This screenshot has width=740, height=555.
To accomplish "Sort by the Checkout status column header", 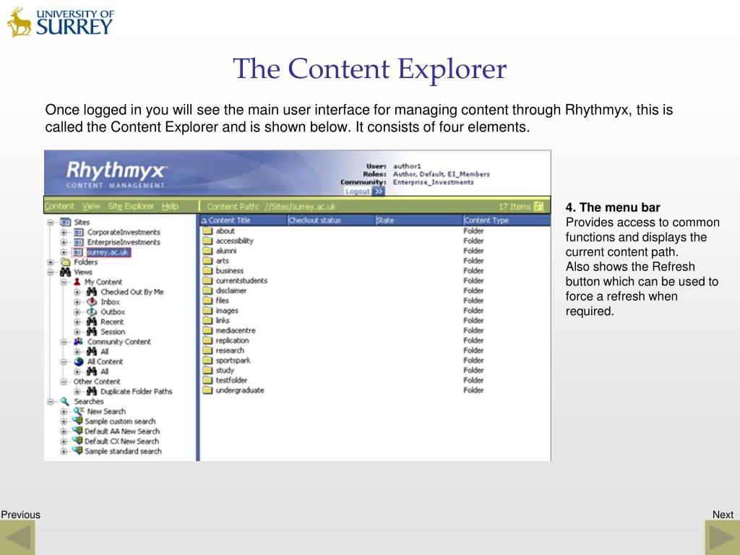I will [x=331, y=220].
